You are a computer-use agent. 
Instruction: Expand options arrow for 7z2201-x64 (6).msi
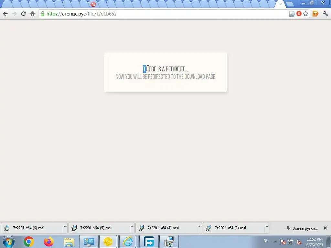tap(65, 227)
